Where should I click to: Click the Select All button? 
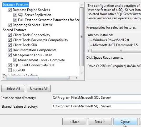point(13,89)
